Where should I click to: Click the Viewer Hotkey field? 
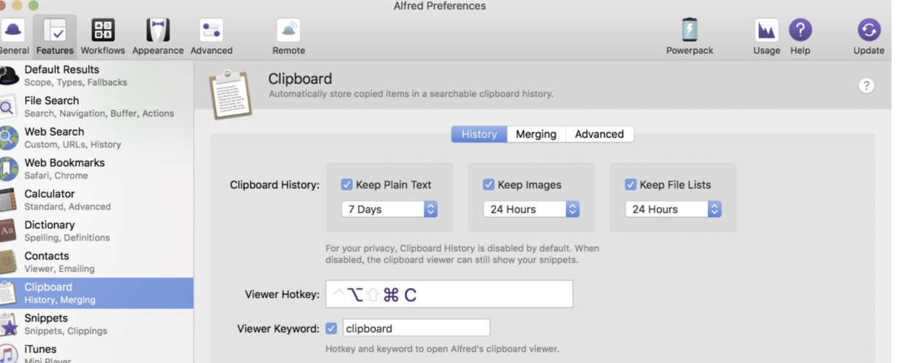449,294
